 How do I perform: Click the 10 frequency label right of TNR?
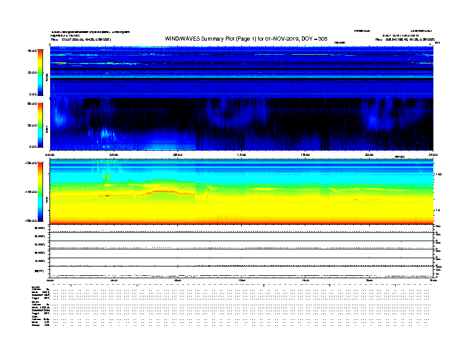pyautogui.click(x=438, y=210)
